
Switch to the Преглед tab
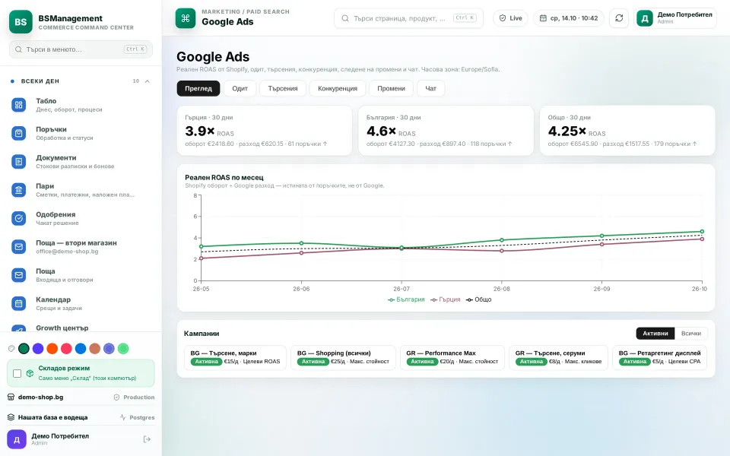tap(198, 88)
